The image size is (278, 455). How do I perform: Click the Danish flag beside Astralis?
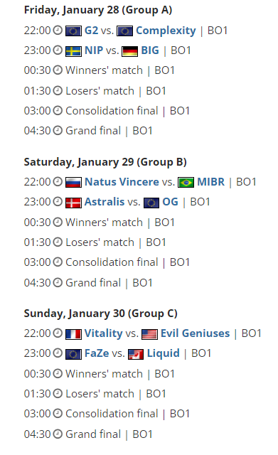coord(73,203)
